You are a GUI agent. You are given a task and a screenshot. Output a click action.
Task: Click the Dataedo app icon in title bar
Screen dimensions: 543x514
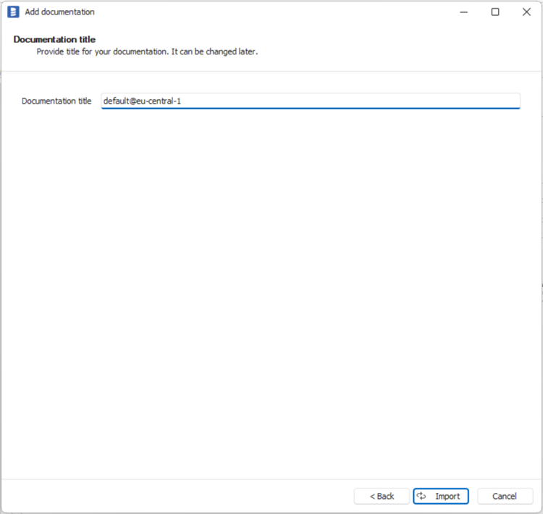click(13, 12)
